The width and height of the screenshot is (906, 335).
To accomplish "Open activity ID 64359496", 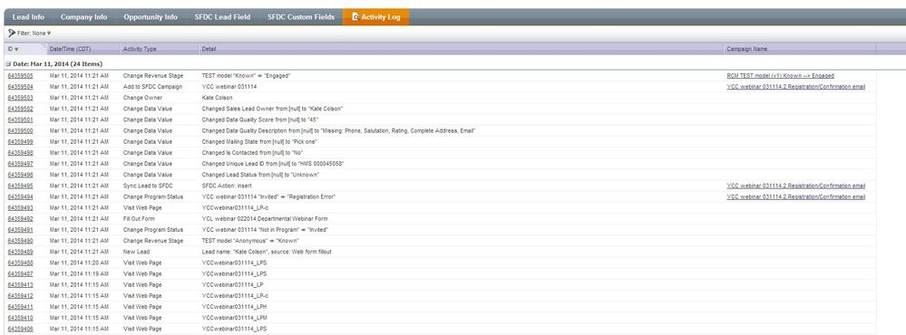I will [20, 175].
